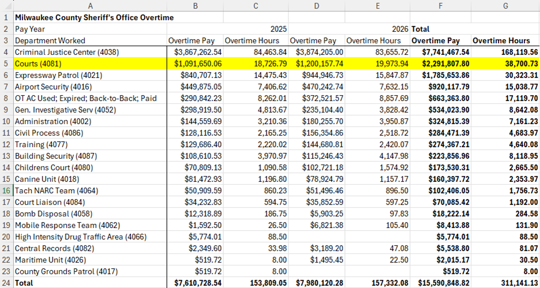The height and width of the screenshot is (288, 540).
Task: Click cell with 38,700.73 total hours
Action: pos(505,63)
